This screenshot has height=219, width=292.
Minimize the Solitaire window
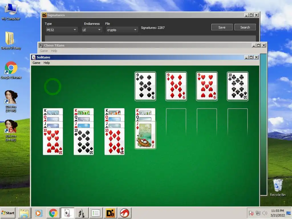[246, 57]
